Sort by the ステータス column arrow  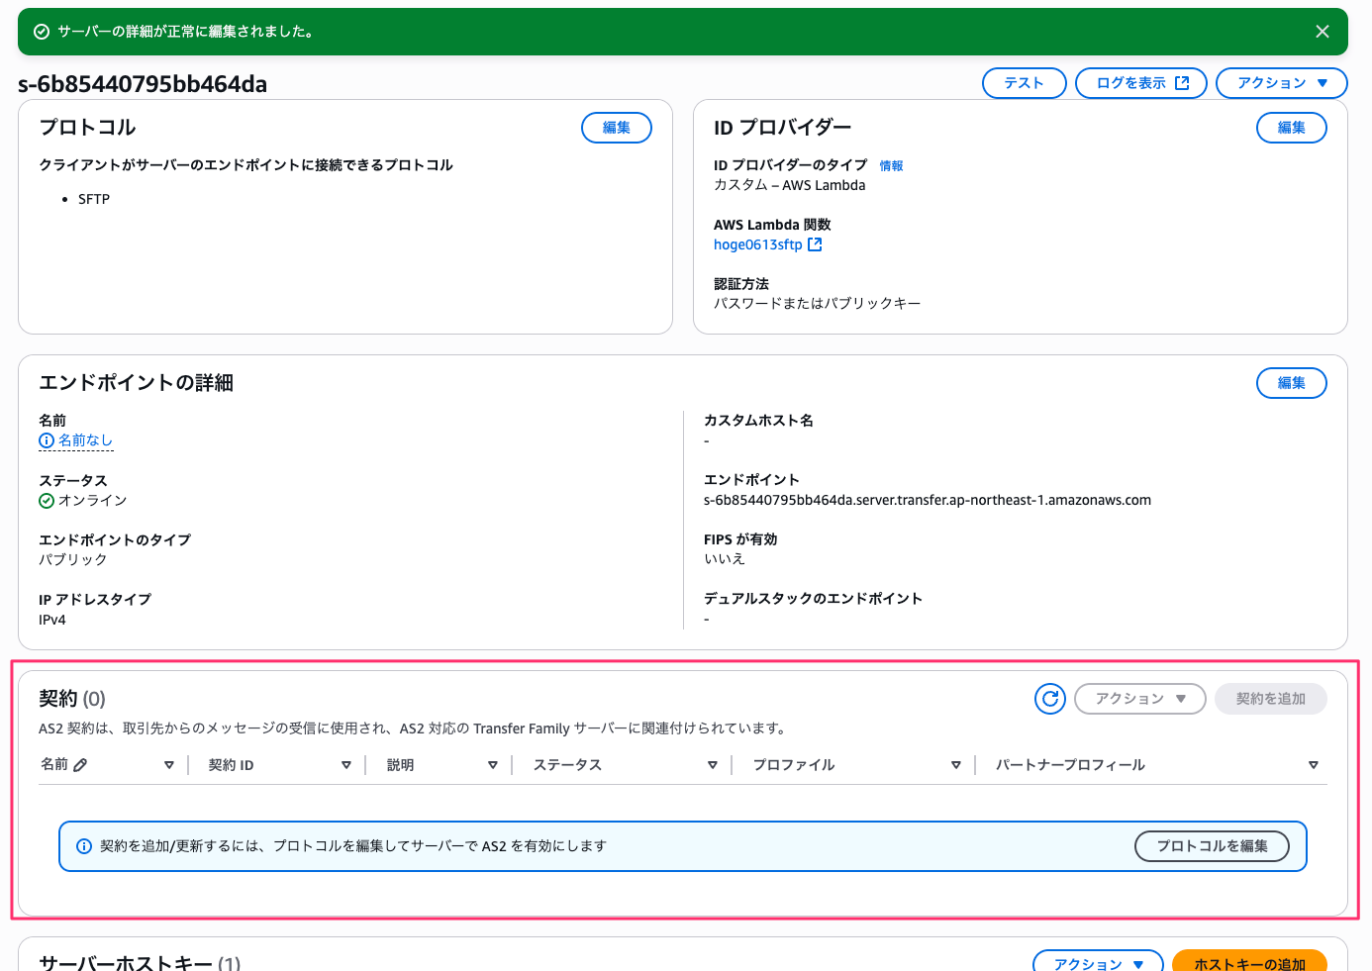713,765
